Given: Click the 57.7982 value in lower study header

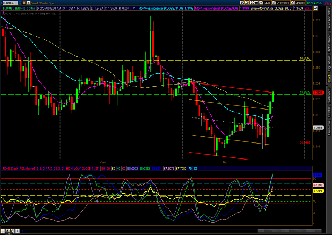Looking at the screenshot, I should [181, 169].
